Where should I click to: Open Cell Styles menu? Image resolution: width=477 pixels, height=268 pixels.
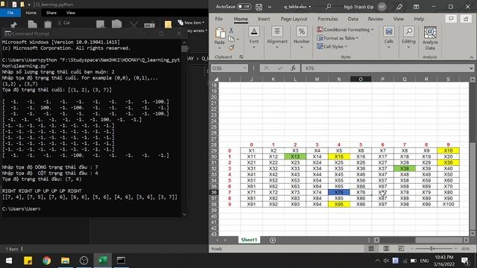point(332,46)
